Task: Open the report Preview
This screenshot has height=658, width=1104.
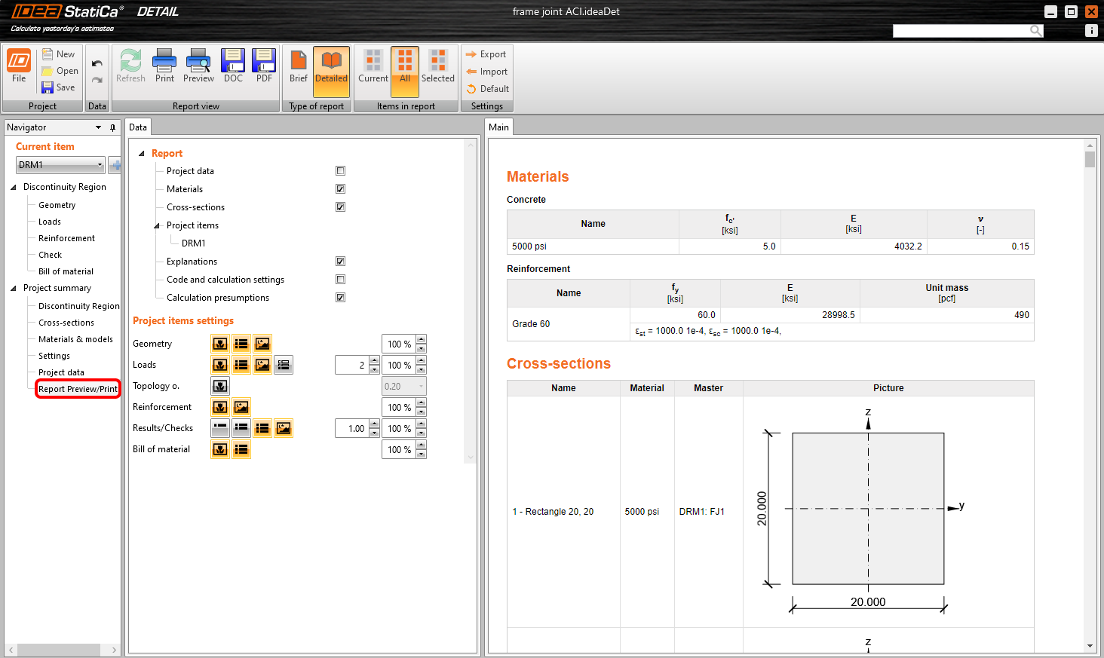Action: pyautogui.click(x=198, y=66)
